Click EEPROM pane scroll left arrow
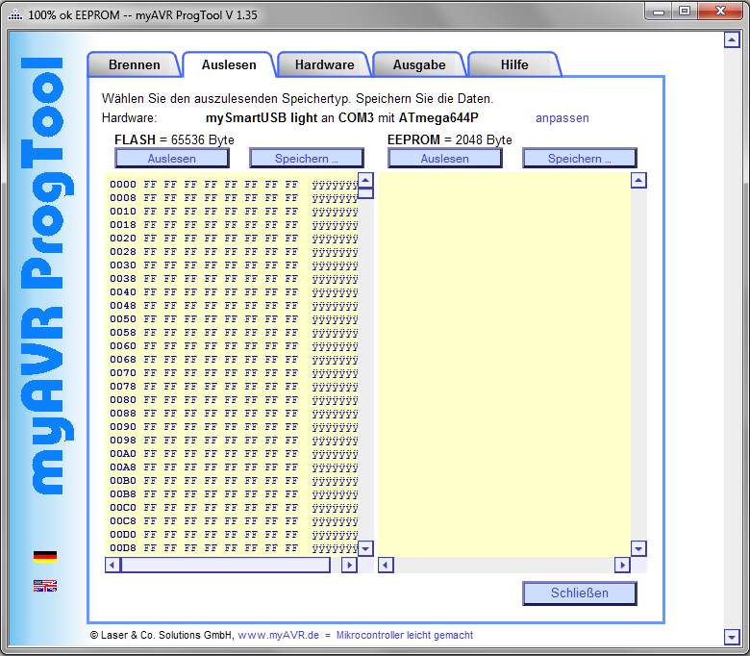Screen dimensions: 750x656 coord(386,565)
